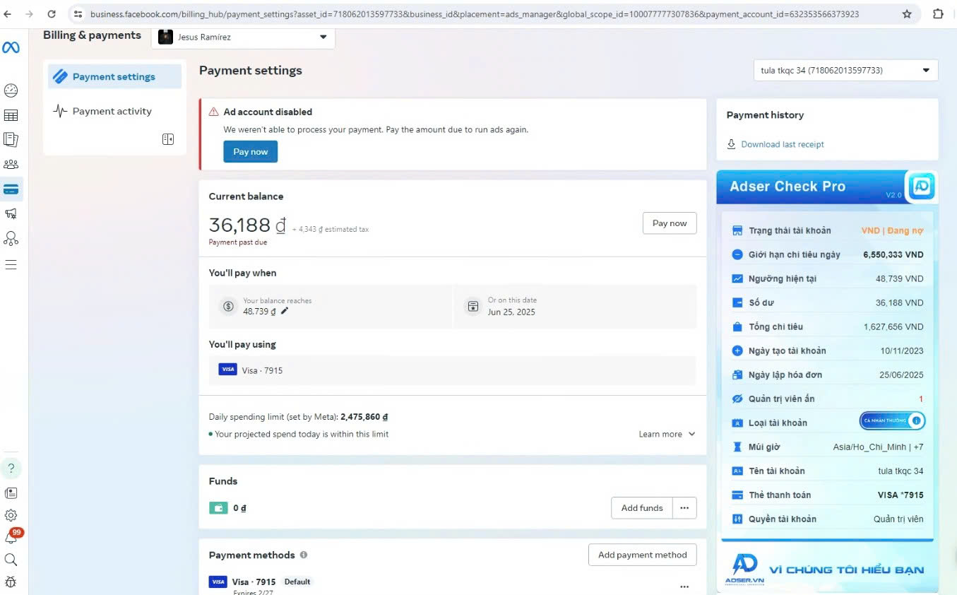Open the Help question mark icon
This screenshot has height=595, width=957.
click(x=11, y=469)
